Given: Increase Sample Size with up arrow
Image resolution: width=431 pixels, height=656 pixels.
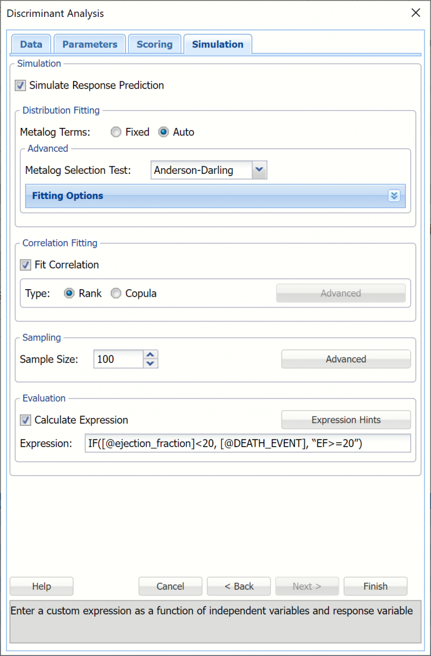Looking at the screenshot, I should pyautogui.click(x=151, y=355).
